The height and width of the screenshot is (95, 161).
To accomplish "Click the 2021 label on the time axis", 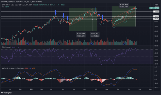I will pos(32,89).
